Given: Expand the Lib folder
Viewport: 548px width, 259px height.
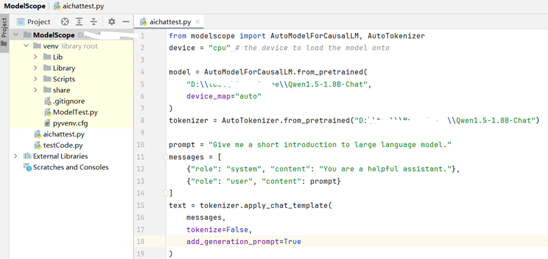Looking at the screenshot, I should pos(35,57).
